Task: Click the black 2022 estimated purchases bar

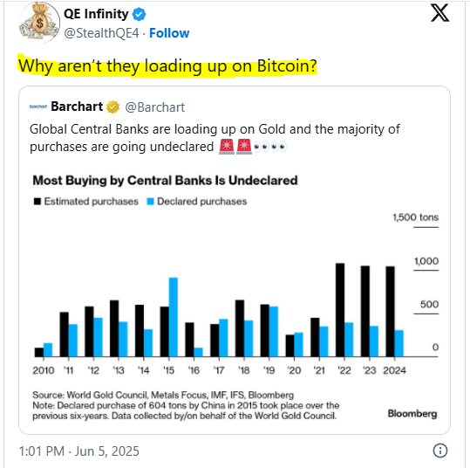Action: pyautogui.click(x=340, y=310)
